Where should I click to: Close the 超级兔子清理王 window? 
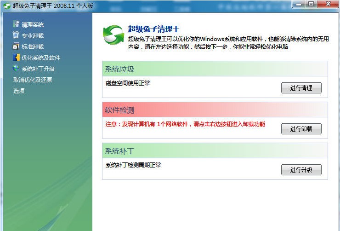click(328, 4)
